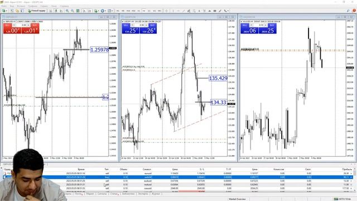
Task: Switch to bar chart display
Action: tap(51, 11)
